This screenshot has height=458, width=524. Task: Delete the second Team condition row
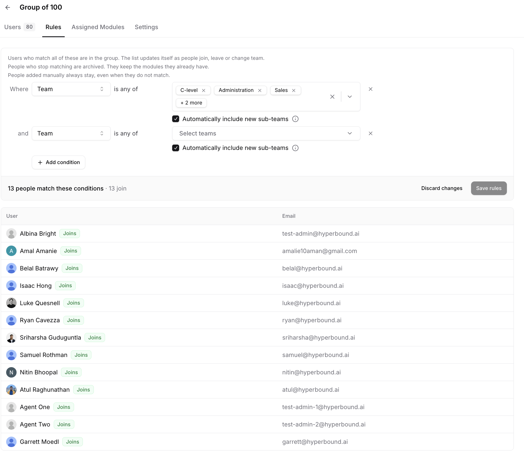click(x=371, y=133)
